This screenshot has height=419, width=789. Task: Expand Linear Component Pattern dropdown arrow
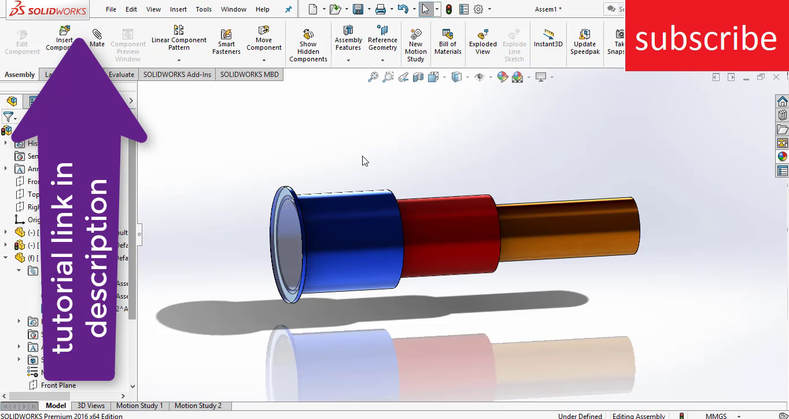click(x=179, y=60)
